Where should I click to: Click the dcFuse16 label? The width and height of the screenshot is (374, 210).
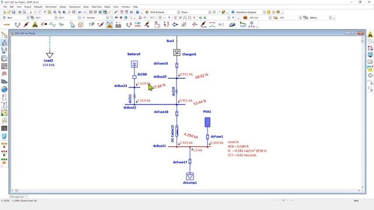161,64
